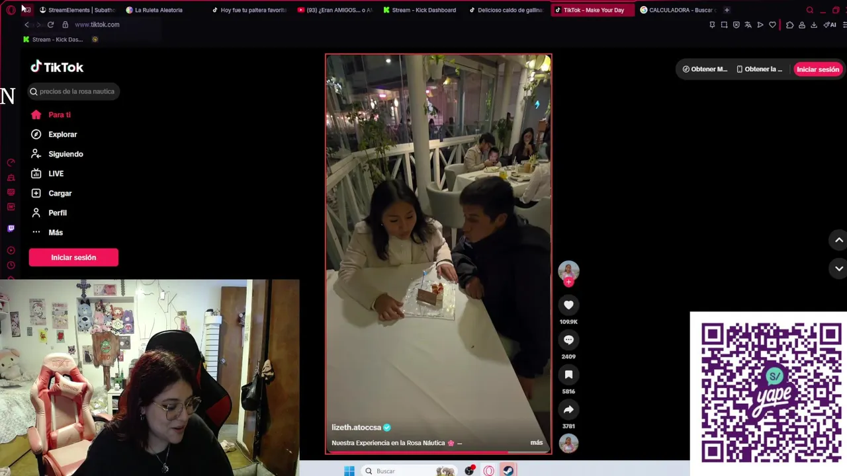The width and height of the screenshot is (847, 476).
Task: Seek on the video progress bar
Action: (438, 452)
